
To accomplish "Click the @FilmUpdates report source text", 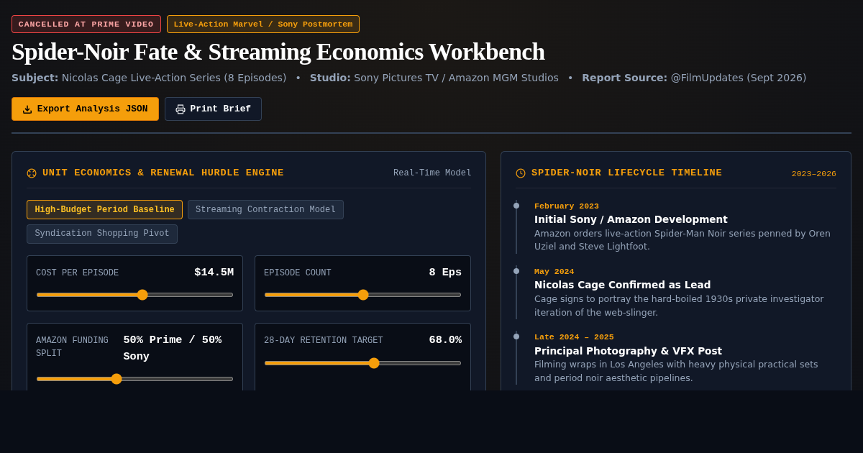I will [739, 78].
